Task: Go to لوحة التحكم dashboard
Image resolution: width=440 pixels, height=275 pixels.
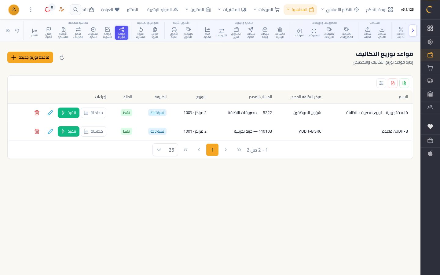Action: pos(380,10)
